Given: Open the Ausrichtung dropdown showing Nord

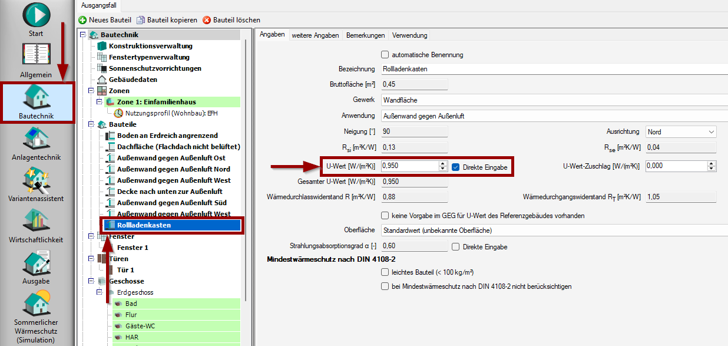Looking at the screenshot, I should pyautogui.click(x=681, y=131).
